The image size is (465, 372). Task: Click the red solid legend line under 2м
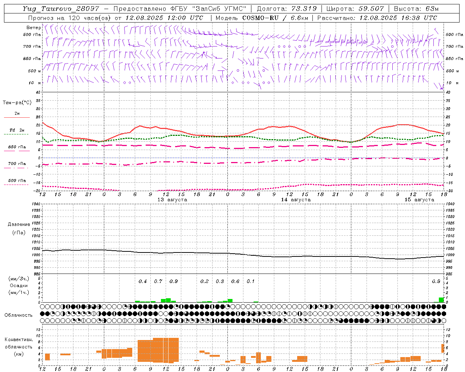17,117
